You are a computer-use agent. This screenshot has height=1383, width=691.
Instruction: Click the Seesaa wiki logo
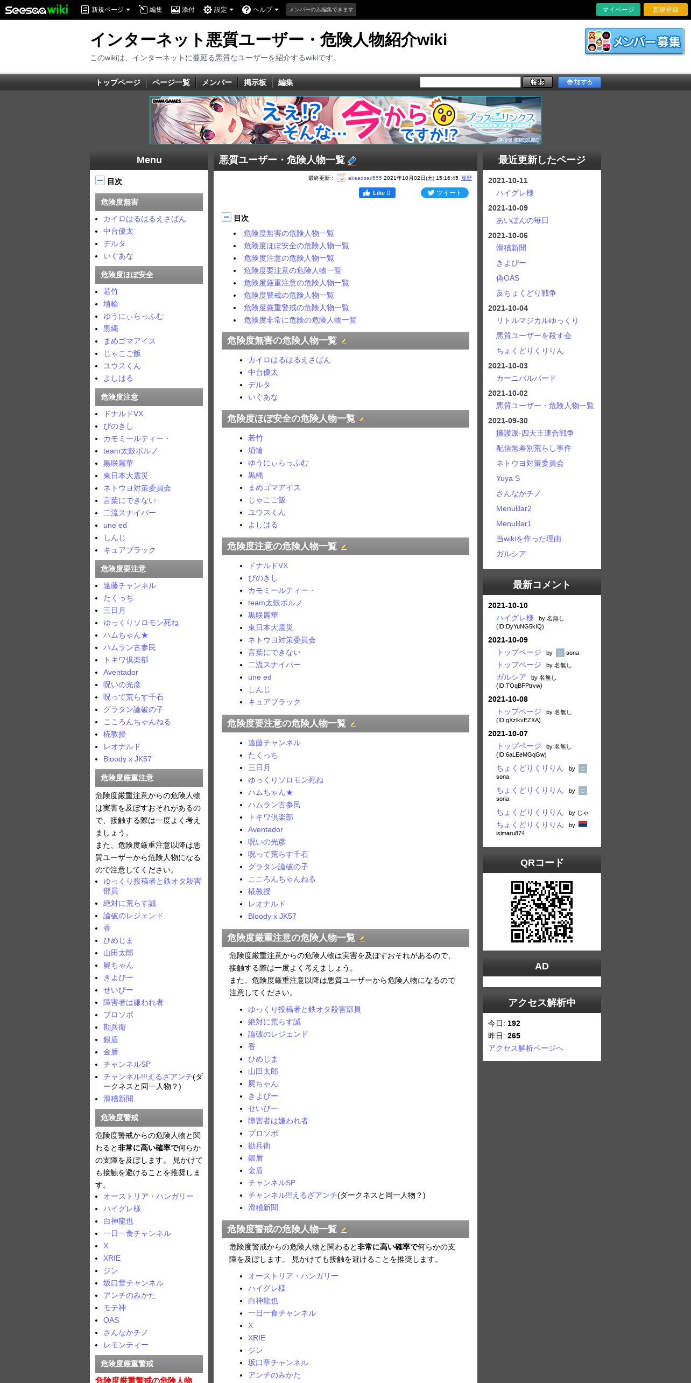tap(37, 10)
